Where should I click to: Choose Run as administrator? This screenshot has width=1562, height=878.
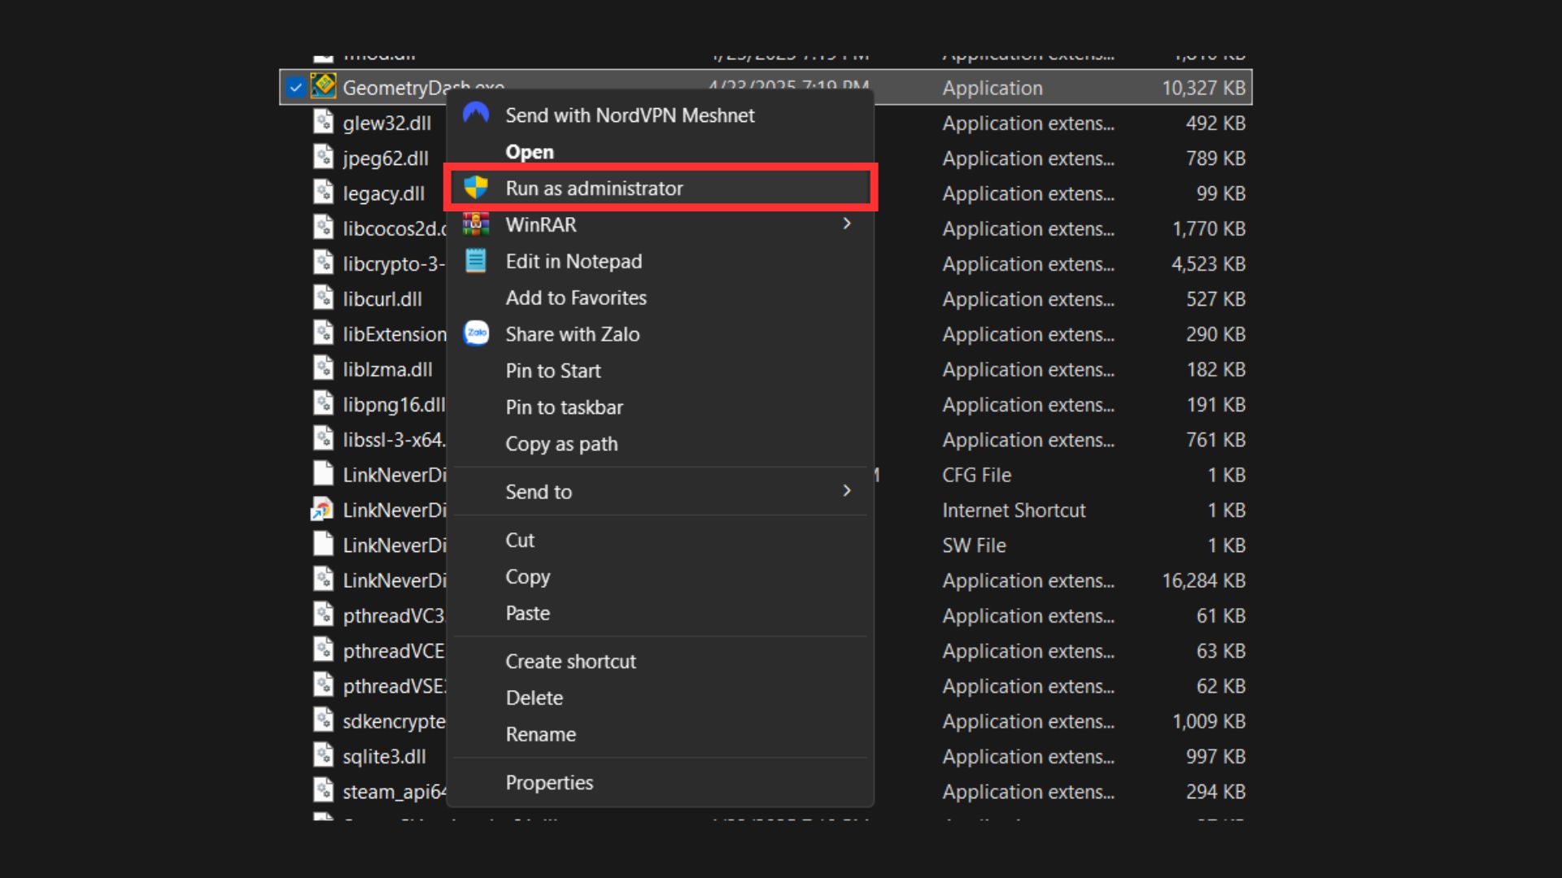tap(594, 189)
